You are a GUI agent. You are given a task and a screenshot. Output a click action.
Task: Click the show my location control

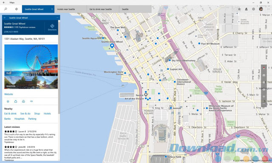[264, 83]
